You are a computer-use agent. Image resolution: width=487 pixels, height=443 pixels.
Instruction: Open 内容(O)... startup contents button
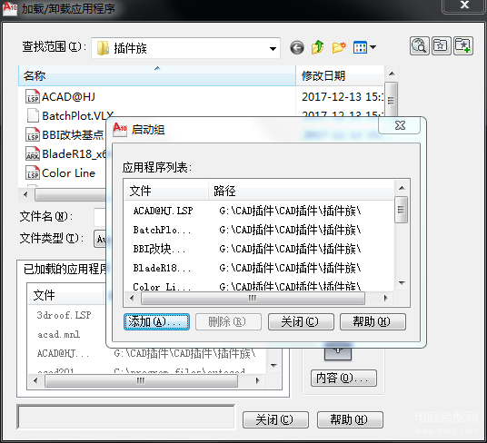point(343,378)
